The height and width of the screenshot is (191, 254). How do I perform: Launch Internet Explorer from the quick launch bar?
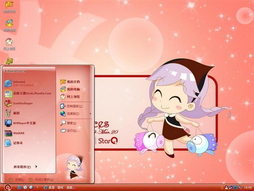[19, 187]
